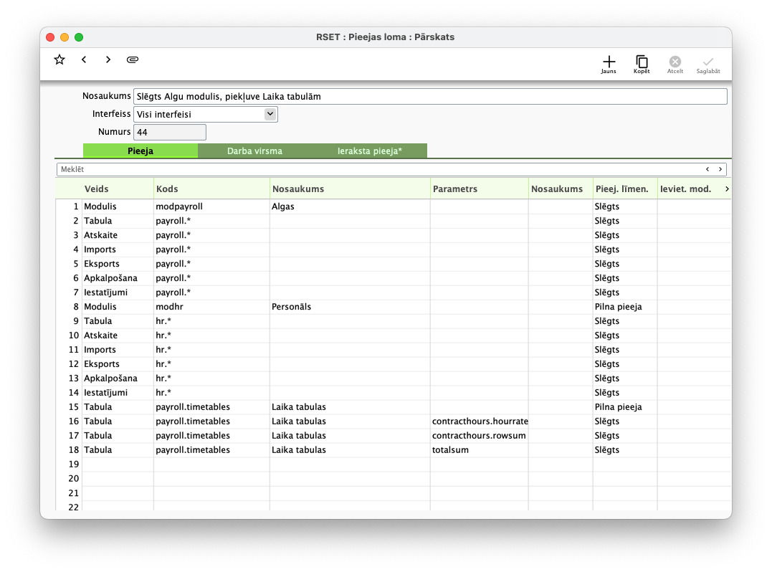Click Apkalpošana type in row 13
This screenshot has height=572, width=772.
tap(118, 378)
